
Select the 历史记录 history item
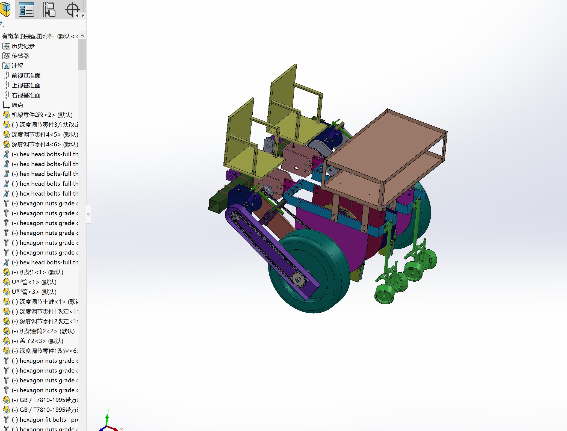(23, 46)
